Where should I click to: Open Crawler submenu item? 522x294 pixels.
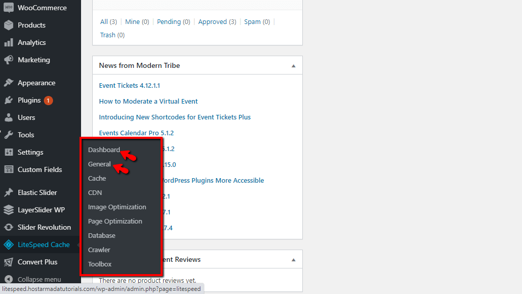(x=99, y=250)
